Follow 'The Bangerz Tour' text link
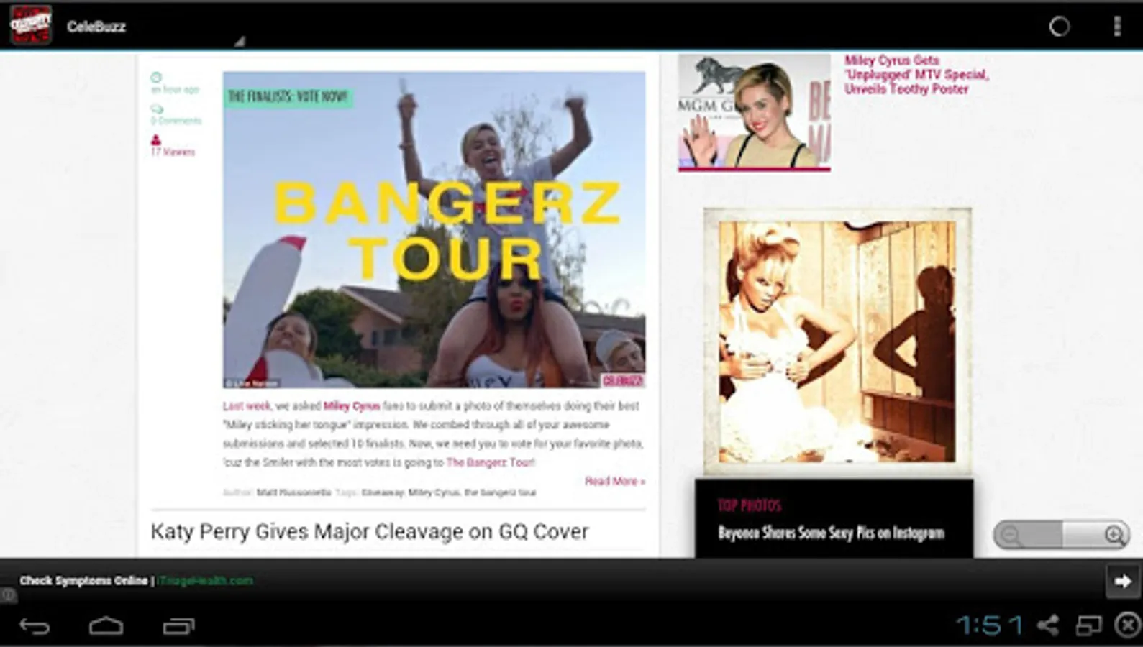The height and width of the screenshot is (647, 1143). point(491,462)
